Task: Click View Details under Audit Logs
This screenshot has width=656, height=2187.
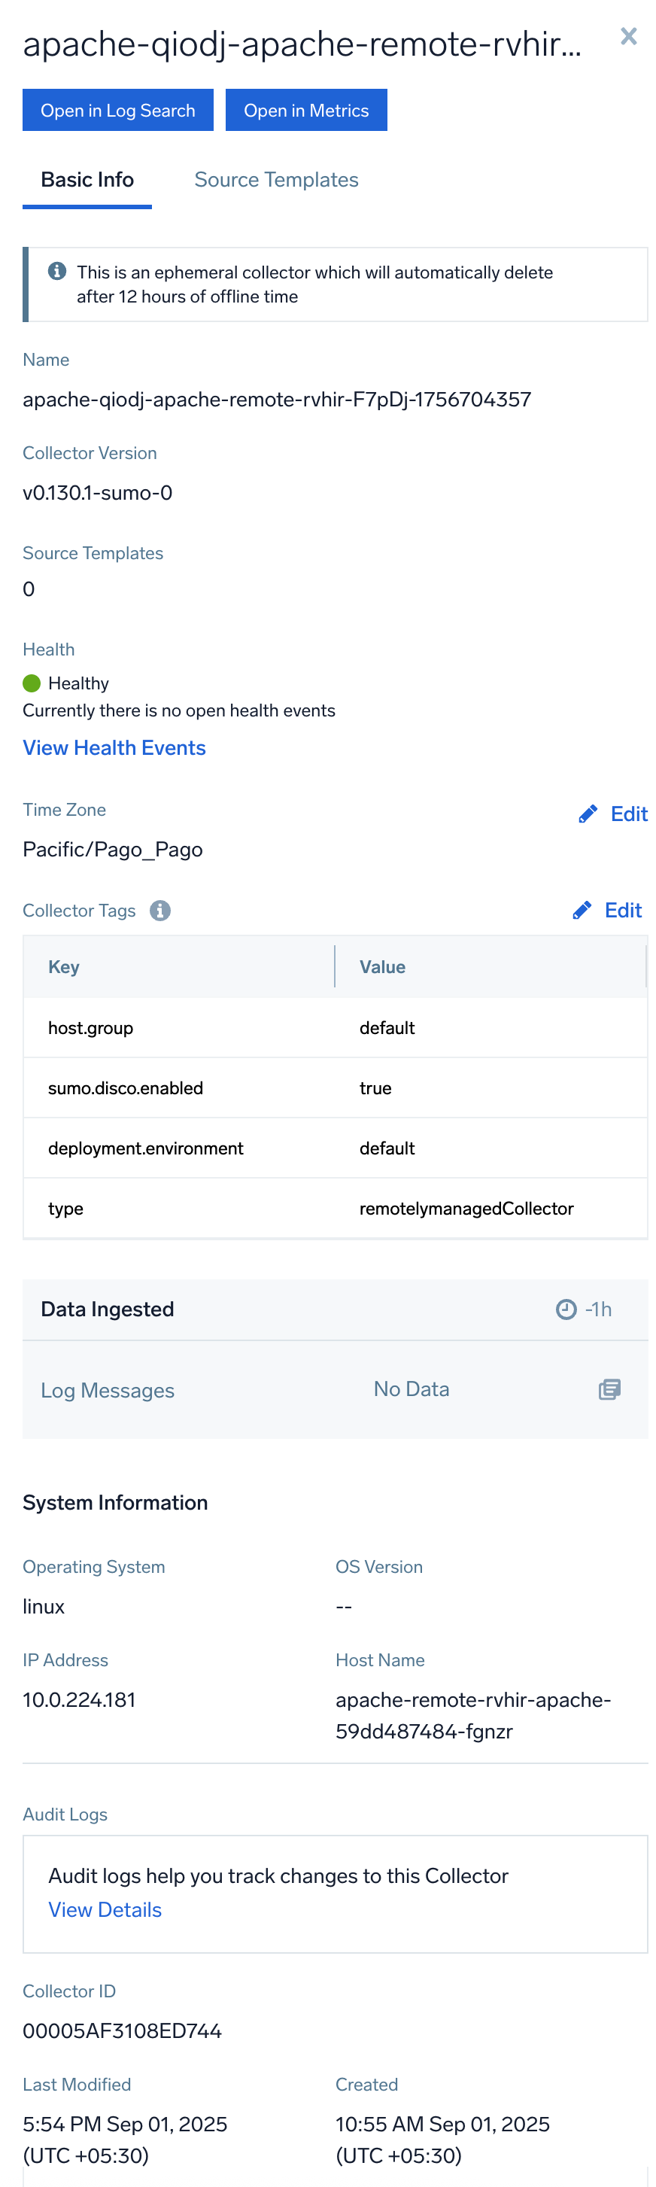Action: [105, 1909]
